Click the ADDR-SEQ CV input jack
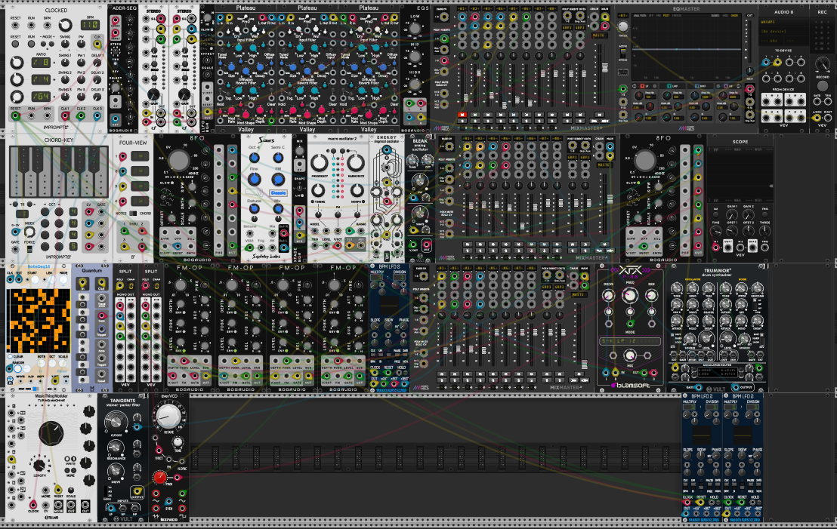 point(116,101)
